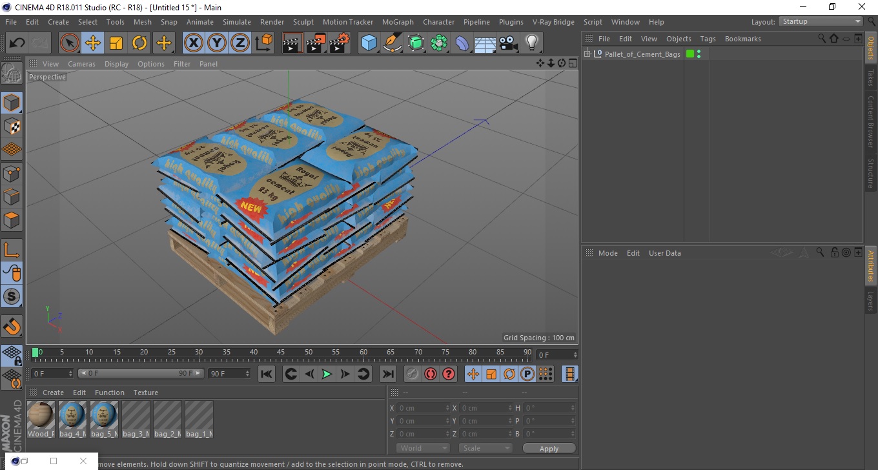Select the Wood_F material thumbnail
This screenshot has width=878, height=470.
point(41,419)
